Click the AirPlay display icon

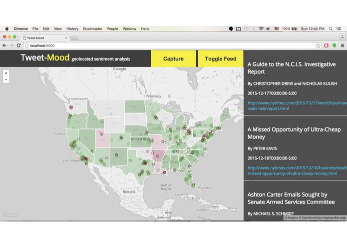coord(238,29)
